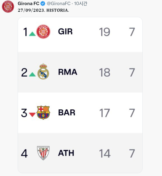Click Athletic's 14 points value
This screenshot has height=176, width=162.
(x=105, y=153)
